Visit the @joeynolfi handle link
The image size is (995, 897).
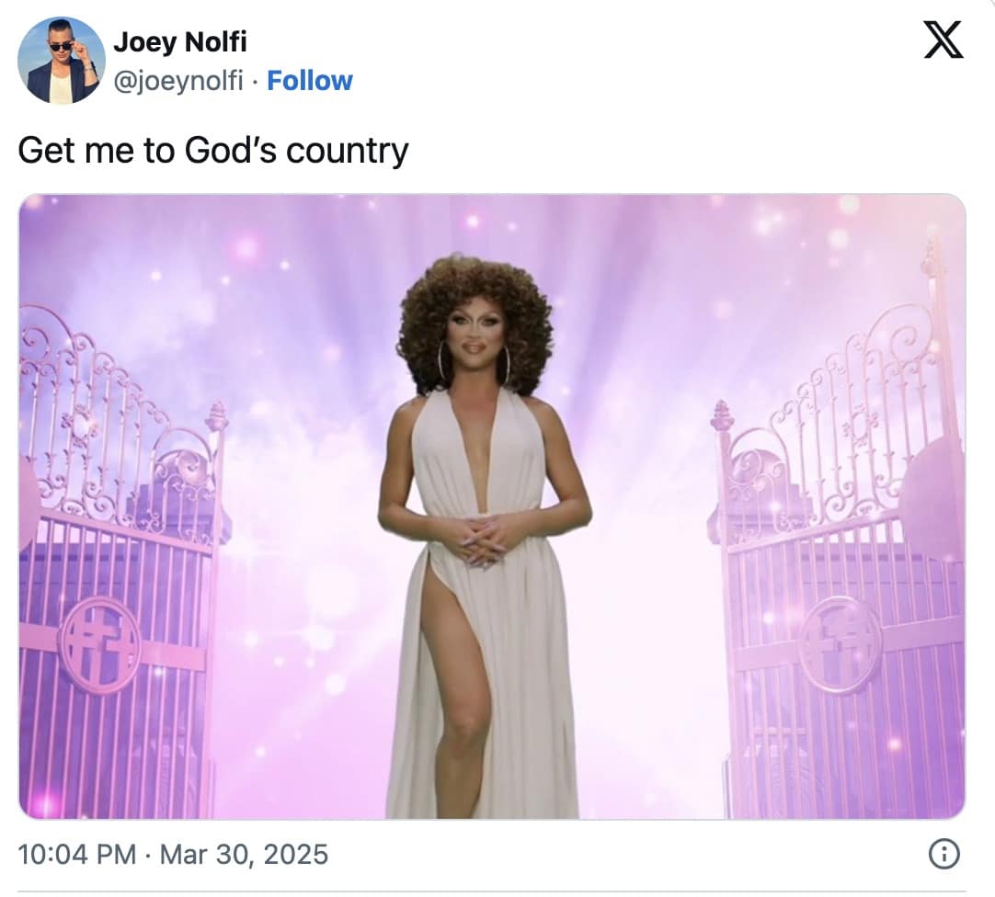click(x=178, y=81)
